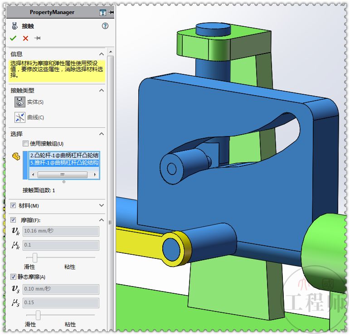Image resolution: width=350 pixels, height=335 pixels.
Task: Open help via question mark icon
Action: pyautogui.click(x=105, y=26)
